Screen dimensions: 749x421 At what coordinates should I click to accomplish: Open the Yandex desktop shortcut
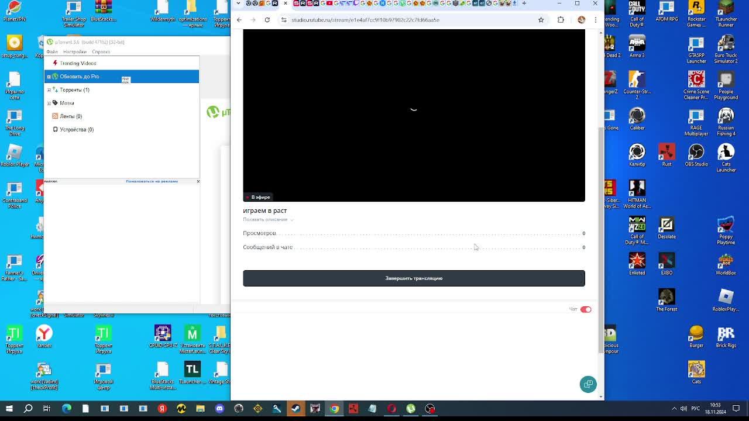click(x=44, y=336)
